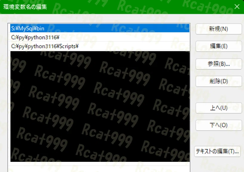Select the C:¥py¥python3116¥ path entry
The width and height of the screenshot is (244, 172).
point(100,37)
